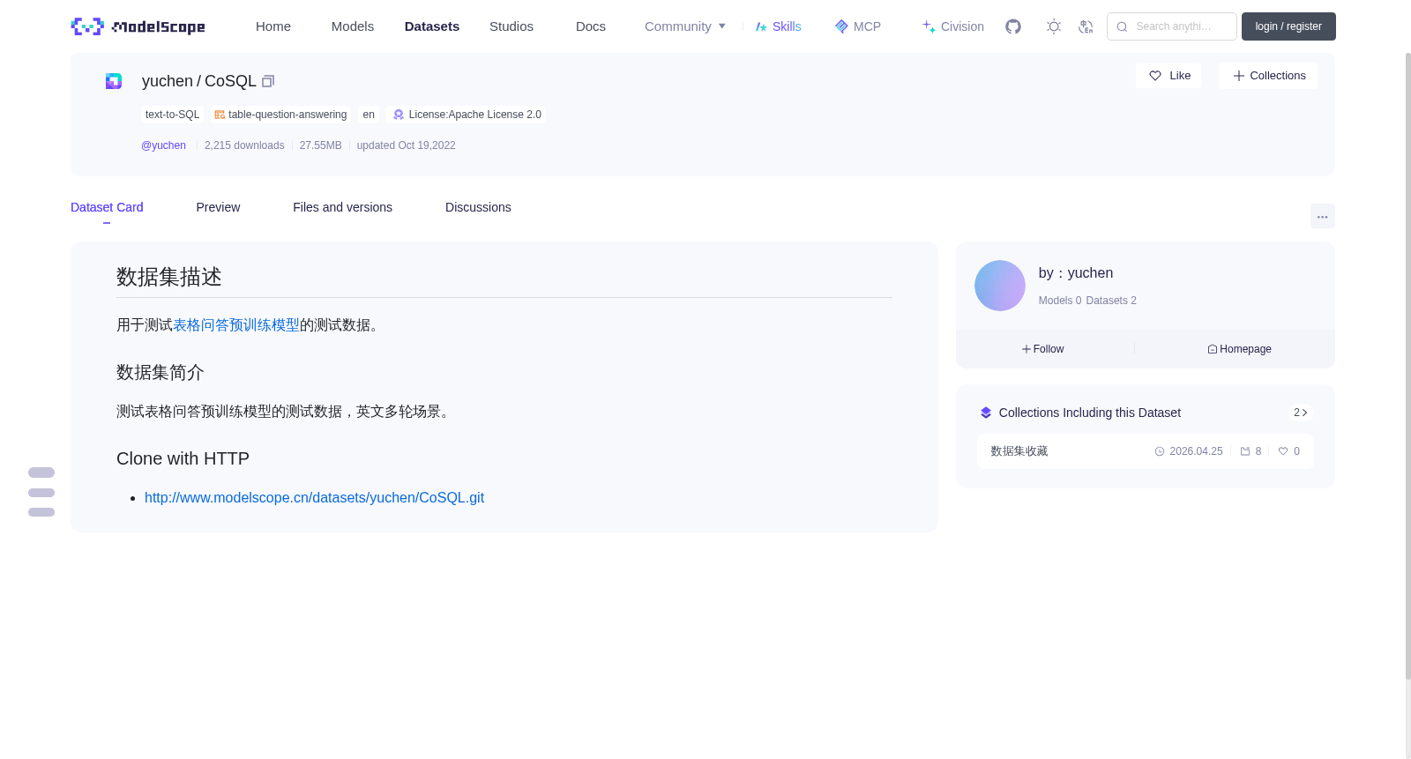Image resolution: width=1411 pixels, height=759 pixels.
Task: Click the 数据集简介 heading
Action: coord(161,373)
